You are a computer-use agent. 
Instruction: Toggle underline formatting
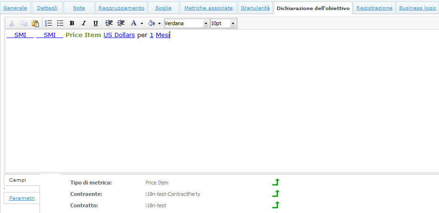95,23
